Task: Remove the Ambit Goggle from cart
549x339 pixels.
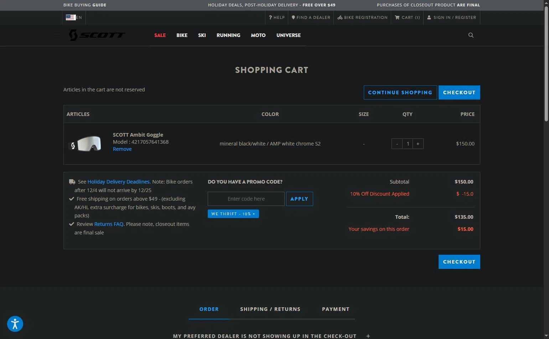Action: 122,149
